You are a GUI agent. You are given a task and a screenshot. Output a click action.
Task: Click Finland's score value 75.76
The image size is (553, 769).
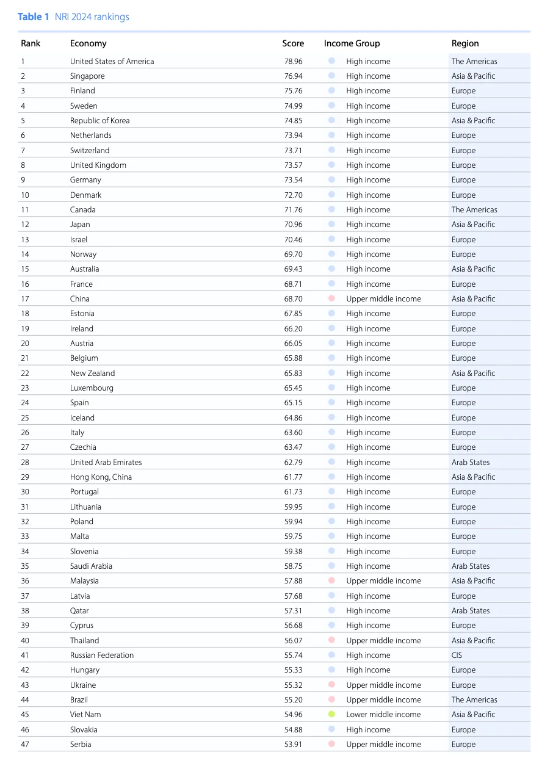tap(293, 91)
